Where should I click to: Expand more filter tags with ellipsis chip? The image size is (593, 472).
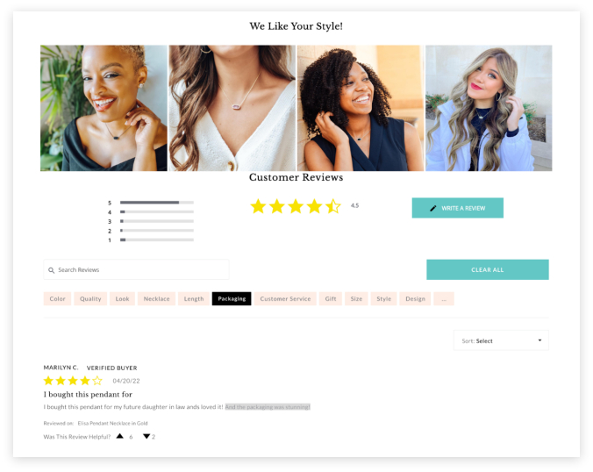pyautogui.click(x=444, y=299)
